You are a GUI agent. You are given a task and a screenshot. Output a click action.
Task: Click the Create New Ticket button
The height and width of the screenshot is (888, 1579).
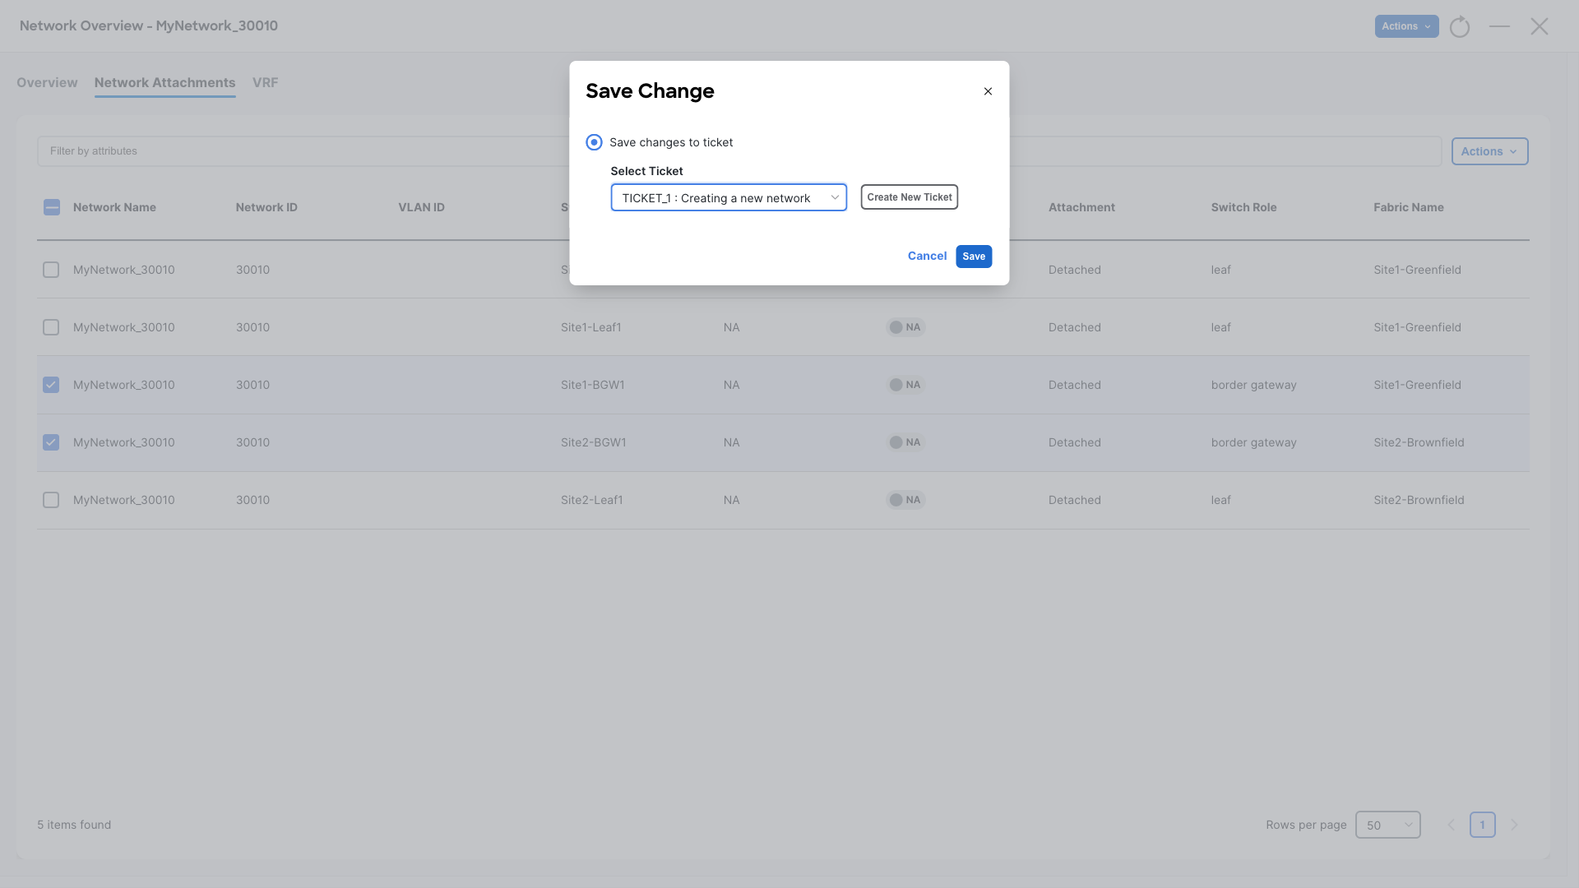click(x=910, y=197)
